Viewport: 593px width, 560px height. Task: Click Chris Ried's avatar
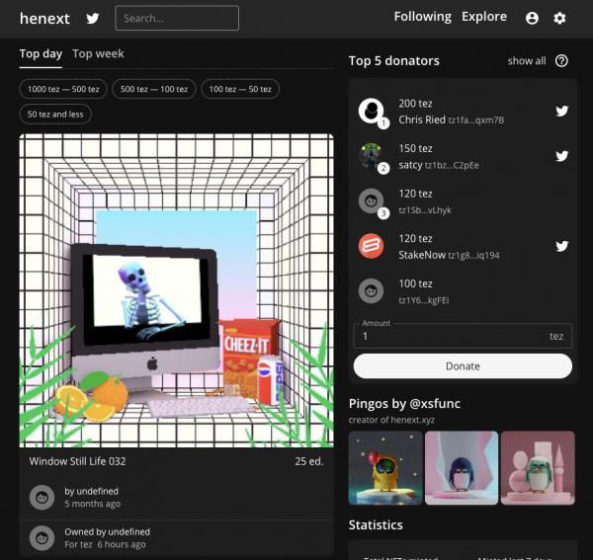point(371,111)
